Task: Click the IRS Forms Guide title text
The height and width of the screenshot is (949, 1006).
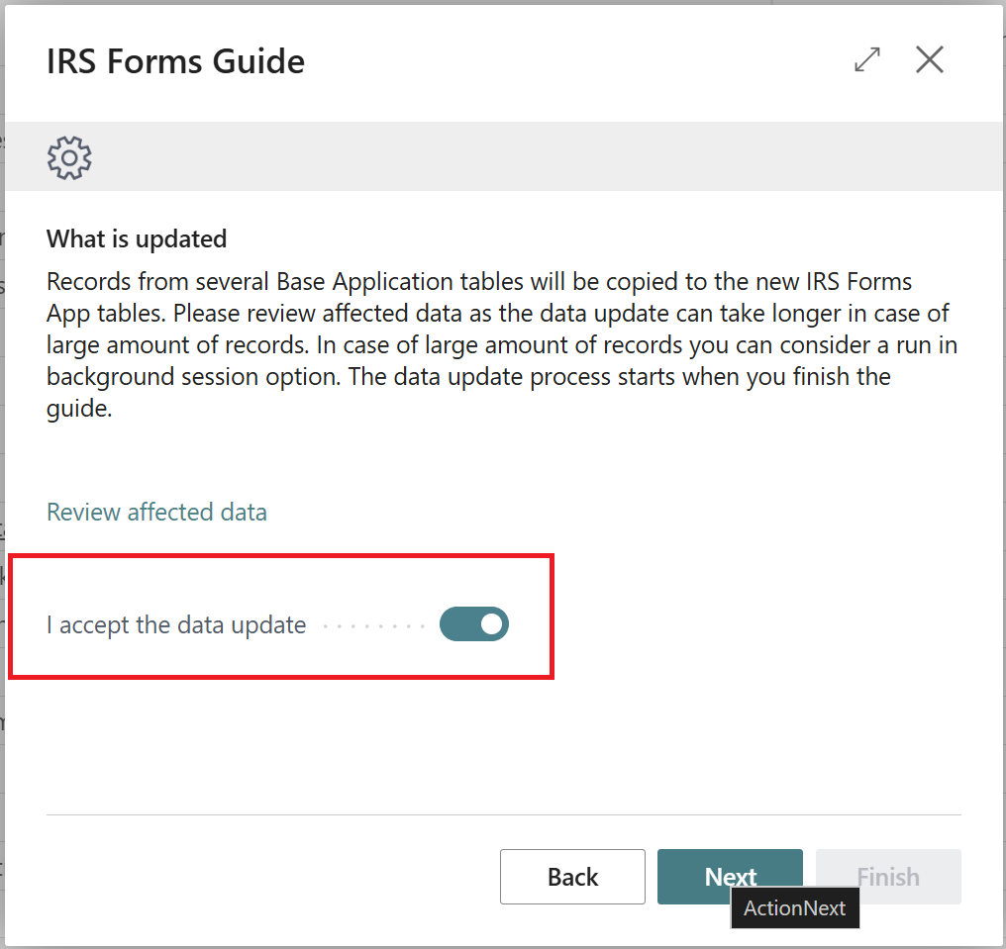Action: [x=175, y=61]
